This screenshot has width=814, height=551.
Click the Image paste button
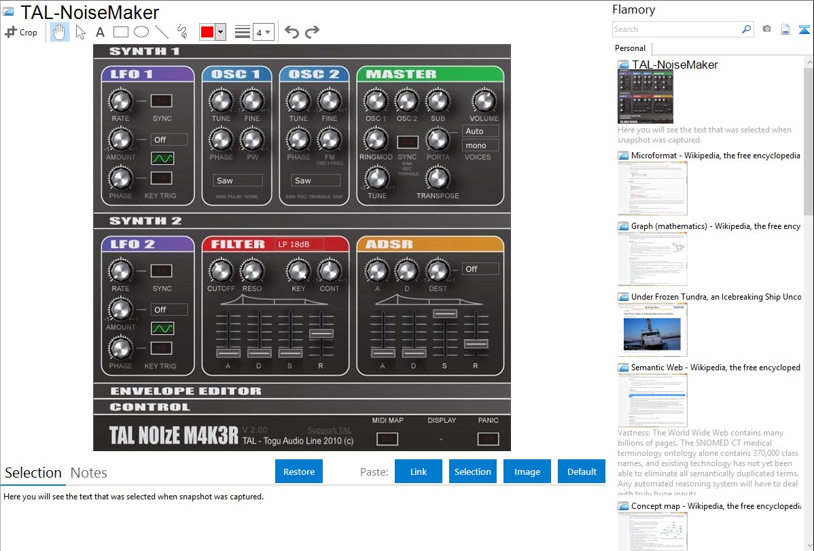coord(527,472)
